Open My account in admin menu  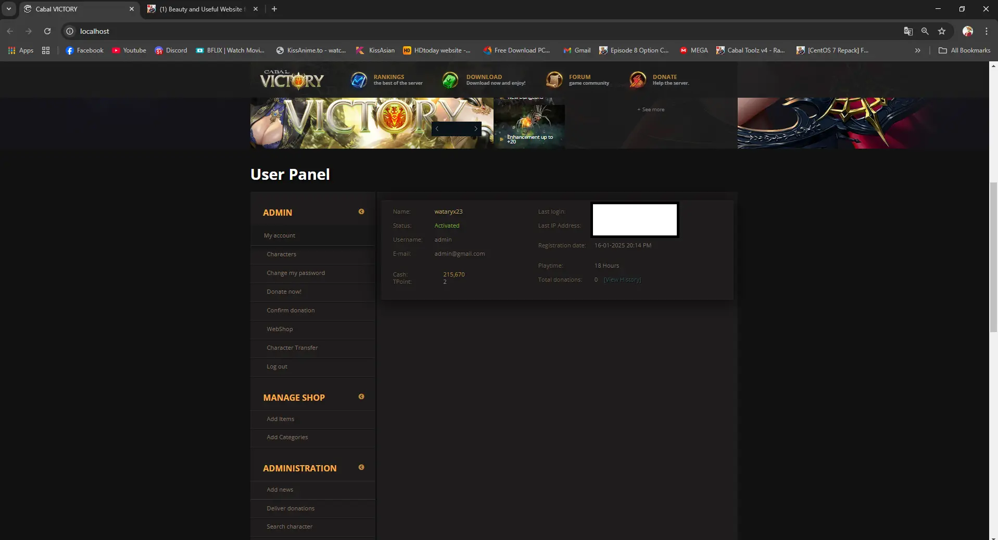(280, 235)
